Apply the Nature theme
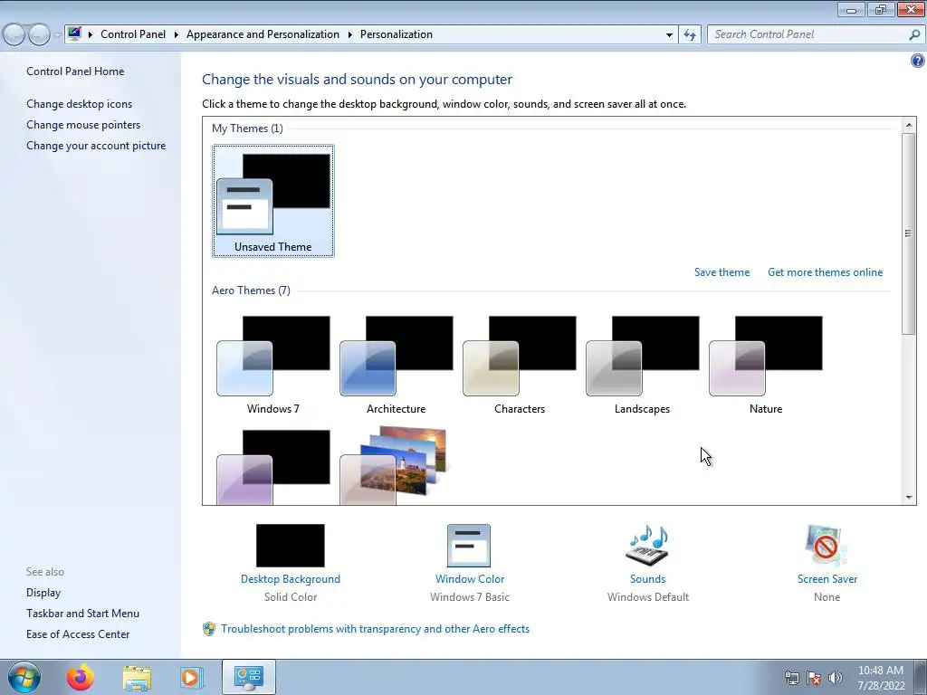Screen dimensions: 927x695 pyautogui.click(x=766, y=365)
